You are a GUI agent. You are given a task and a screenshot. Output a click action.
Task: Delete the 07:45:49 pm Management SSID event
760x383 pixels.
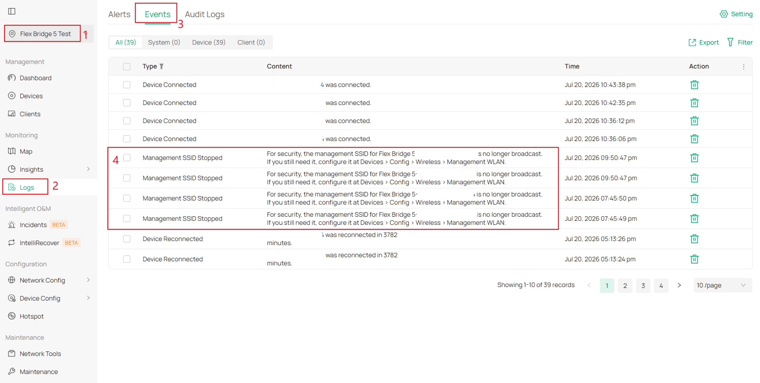tap(694, 219)
